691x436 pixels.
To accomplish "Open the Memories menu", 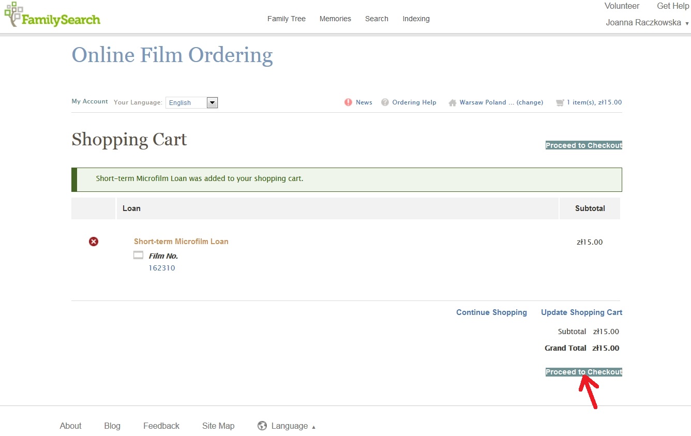I will coord(335,19).
